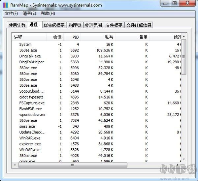The image size is (198, 181).
Task: Maximize the RamMap window
Action: [175, 3]
